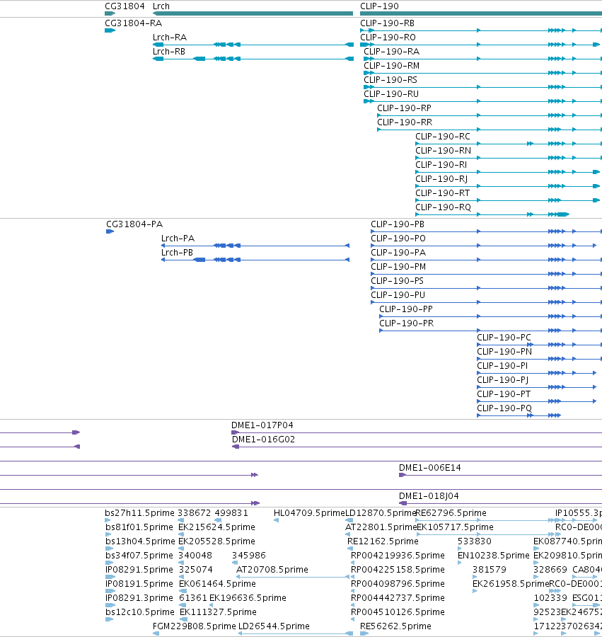Viewport: 602px width, 637px height.
Task: Pick the CLIP-190-PN protein label
Action: point(504,352)
